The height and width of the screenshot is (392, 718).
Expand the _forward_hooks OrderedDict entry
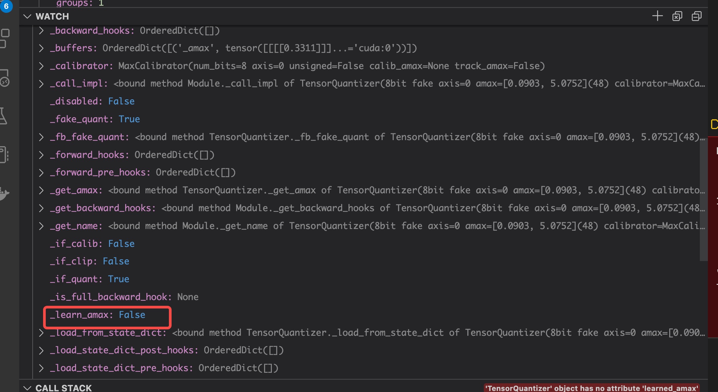click(41, 155)
